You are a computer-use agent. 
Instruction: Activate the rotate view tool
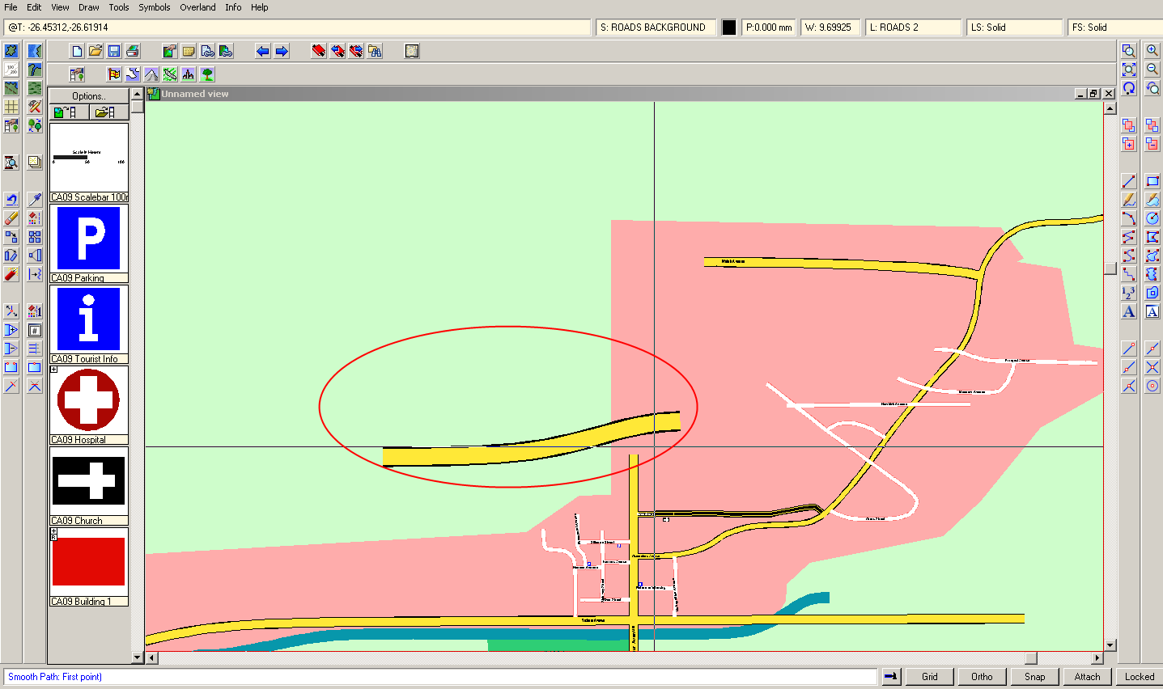[1152, 87]
